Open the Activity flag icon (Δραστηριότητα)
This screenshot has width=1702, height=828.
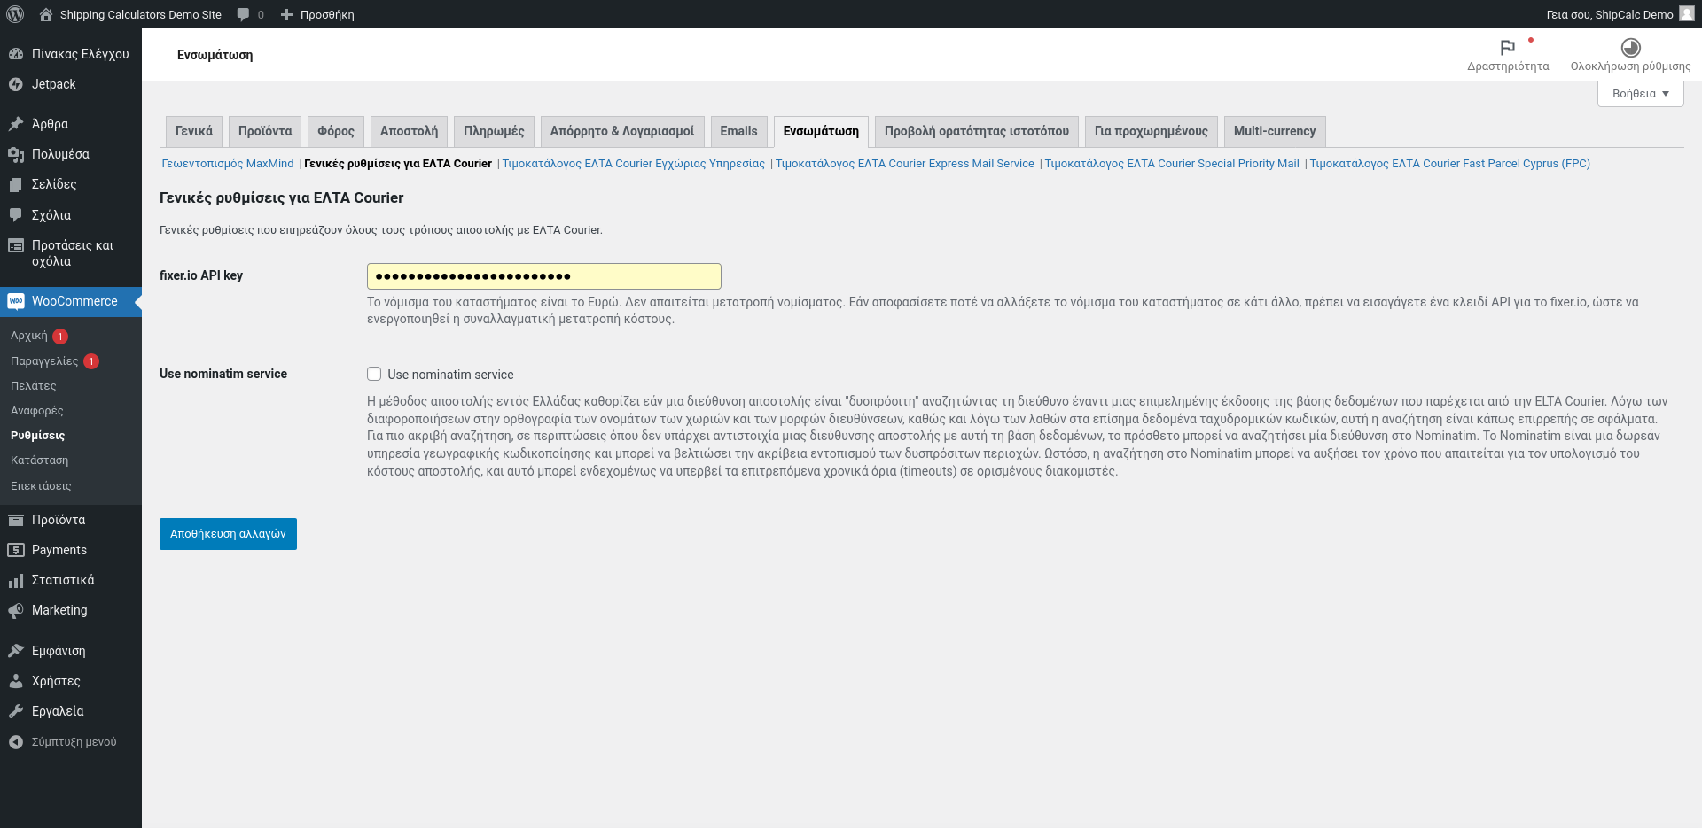(1508, 47)
